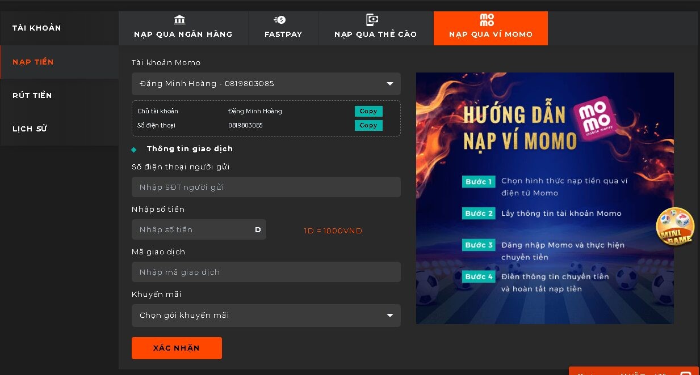Open the Nạp Qua Thẻ Cào tab

pos(376,28)
